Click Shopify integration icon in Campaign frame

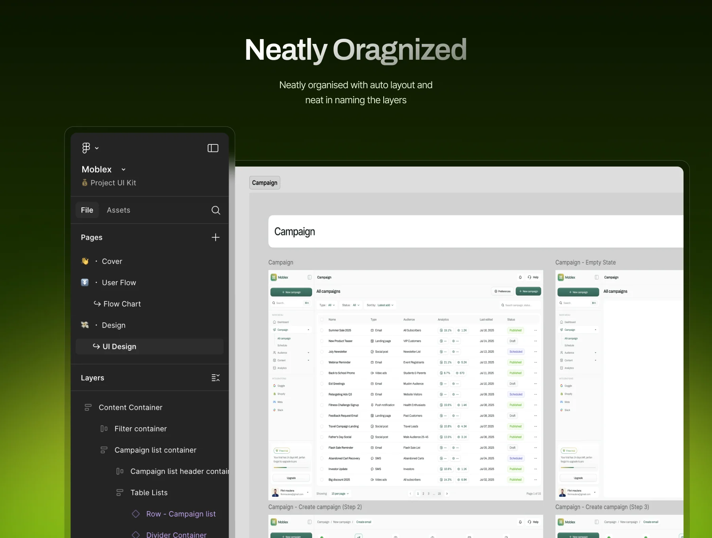coord(275,394)
